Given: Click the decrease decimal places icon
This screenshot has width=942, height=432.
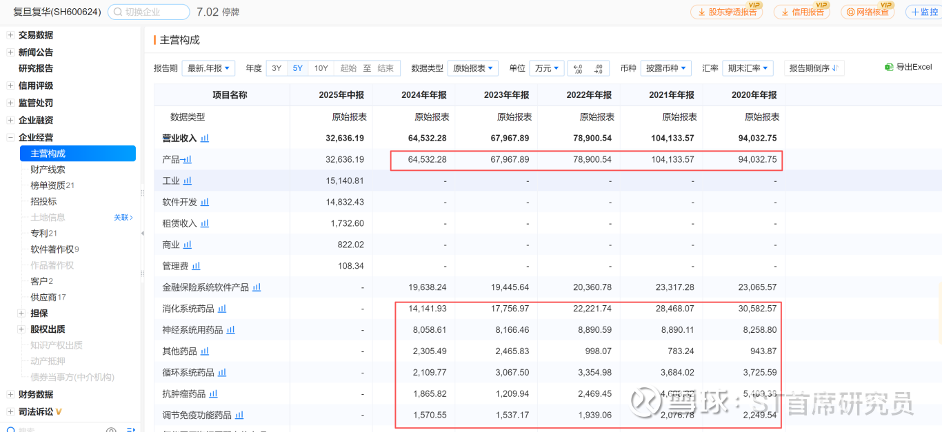Looking at the screenshot, I should click(578, 68).
